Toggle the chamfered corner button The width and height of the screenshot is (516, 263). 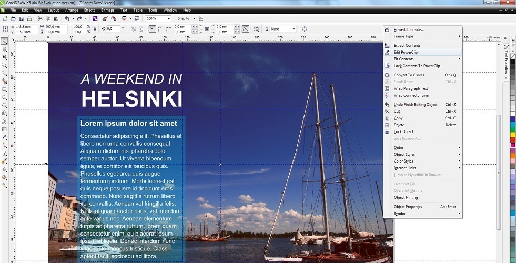168,29
